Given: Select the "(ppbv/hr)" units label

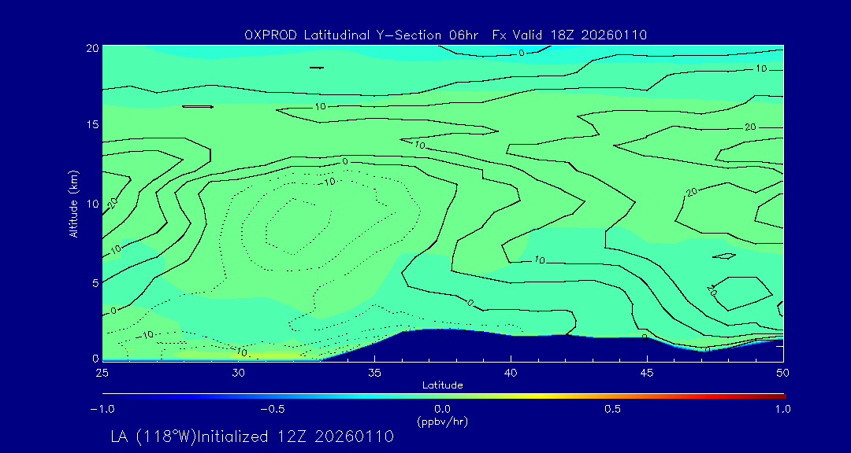Looking at the screenshot, I should coord(442,421).
